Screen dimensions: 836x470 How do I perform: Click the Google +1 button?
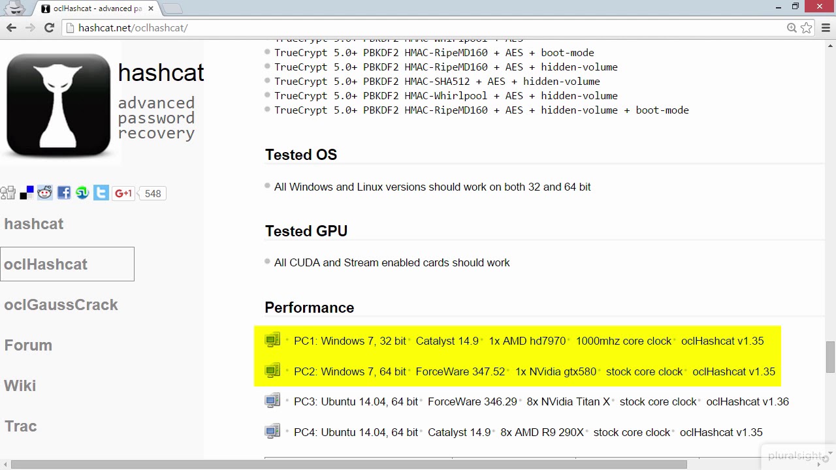pos(123,193)
